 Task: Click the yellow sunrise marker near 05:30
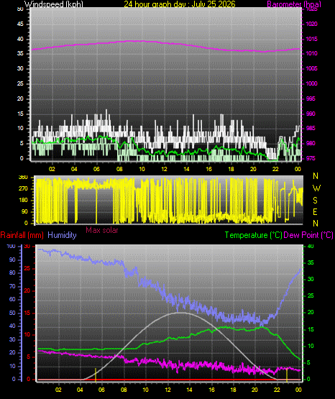(x=96, y=375)
